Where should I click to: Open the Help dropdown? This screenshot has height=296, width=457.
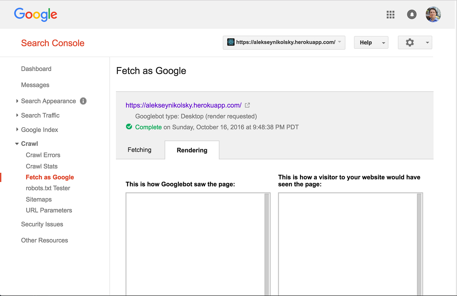371,42
